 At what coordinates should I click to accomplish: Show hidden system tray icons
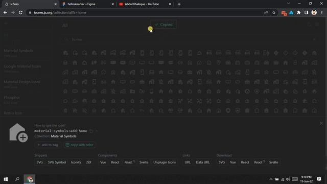(271, 179)
